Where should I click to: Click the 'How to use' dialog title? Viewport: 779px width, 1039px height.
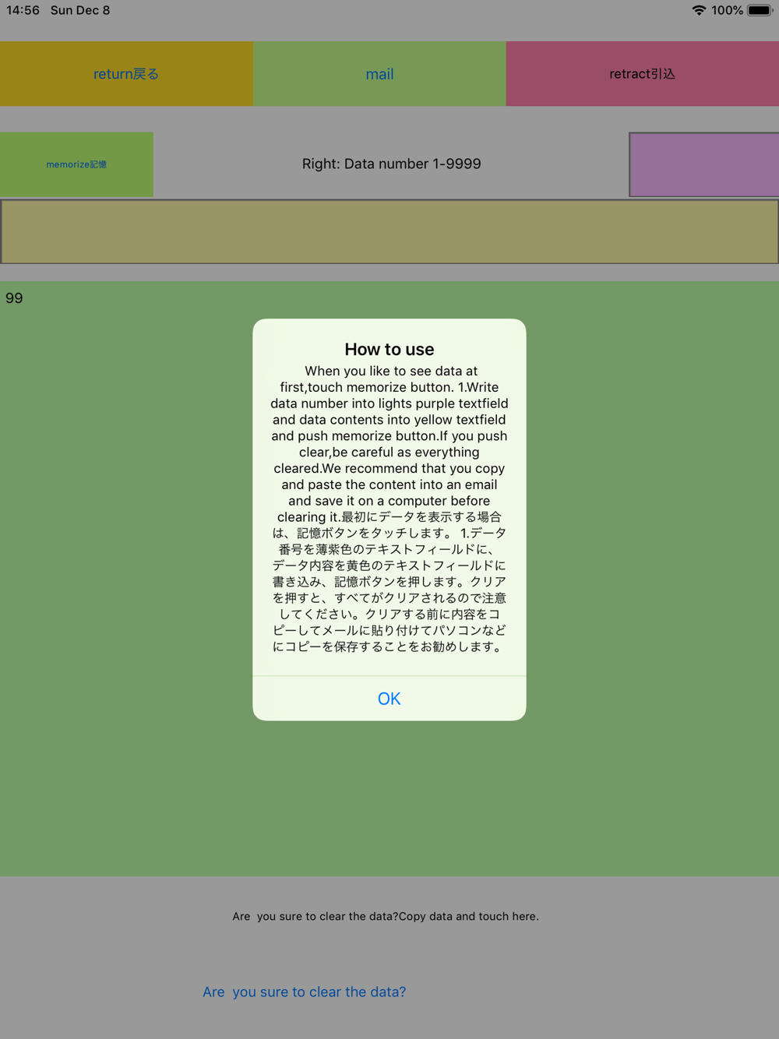[x=389, y=349]
